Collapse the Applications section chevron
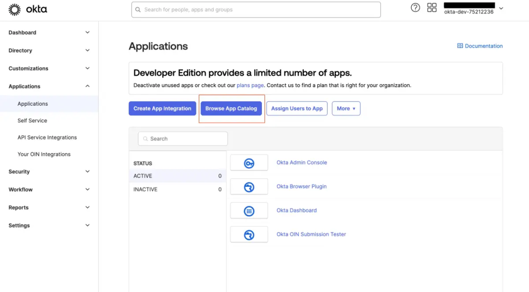Screen dimensions: 529x292 coord(87,86)
